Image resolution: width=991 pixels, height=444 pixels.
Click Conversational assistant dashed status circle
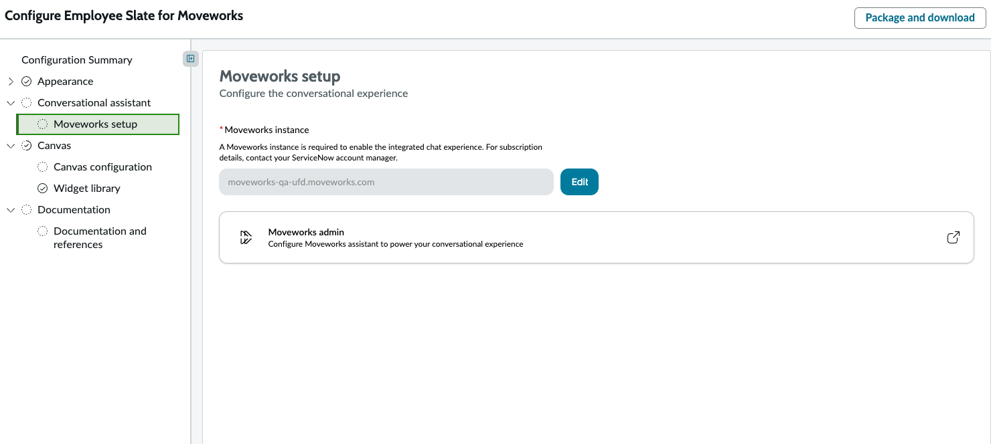coord(27,102)
